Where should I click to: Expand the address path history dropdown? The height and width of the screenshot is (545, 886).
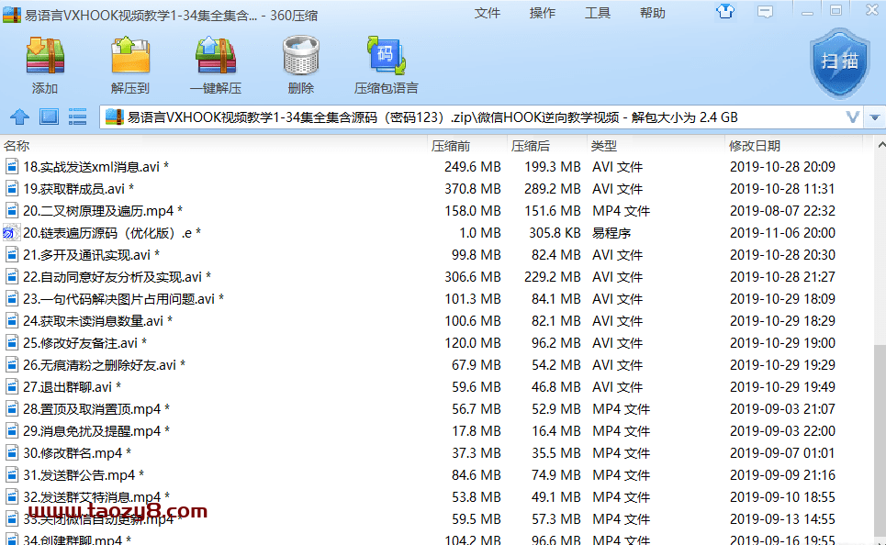[x=852, y=117]
